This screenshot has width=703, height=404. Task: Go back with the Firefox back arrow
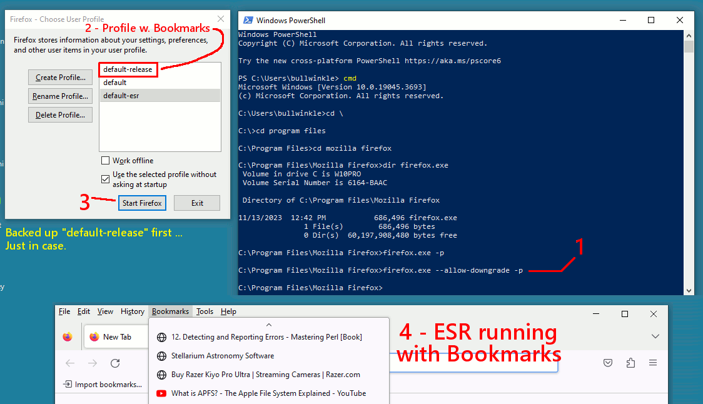(x=70, y=363)
